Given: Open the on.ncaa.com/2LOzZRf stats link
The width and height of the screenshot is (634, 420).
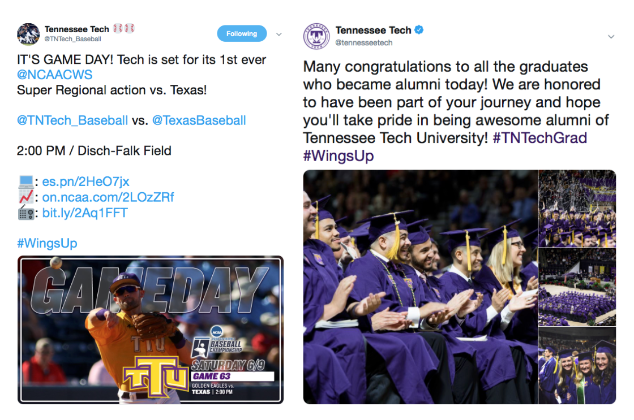Looking at the screenshot, I should tap(108, 197).
